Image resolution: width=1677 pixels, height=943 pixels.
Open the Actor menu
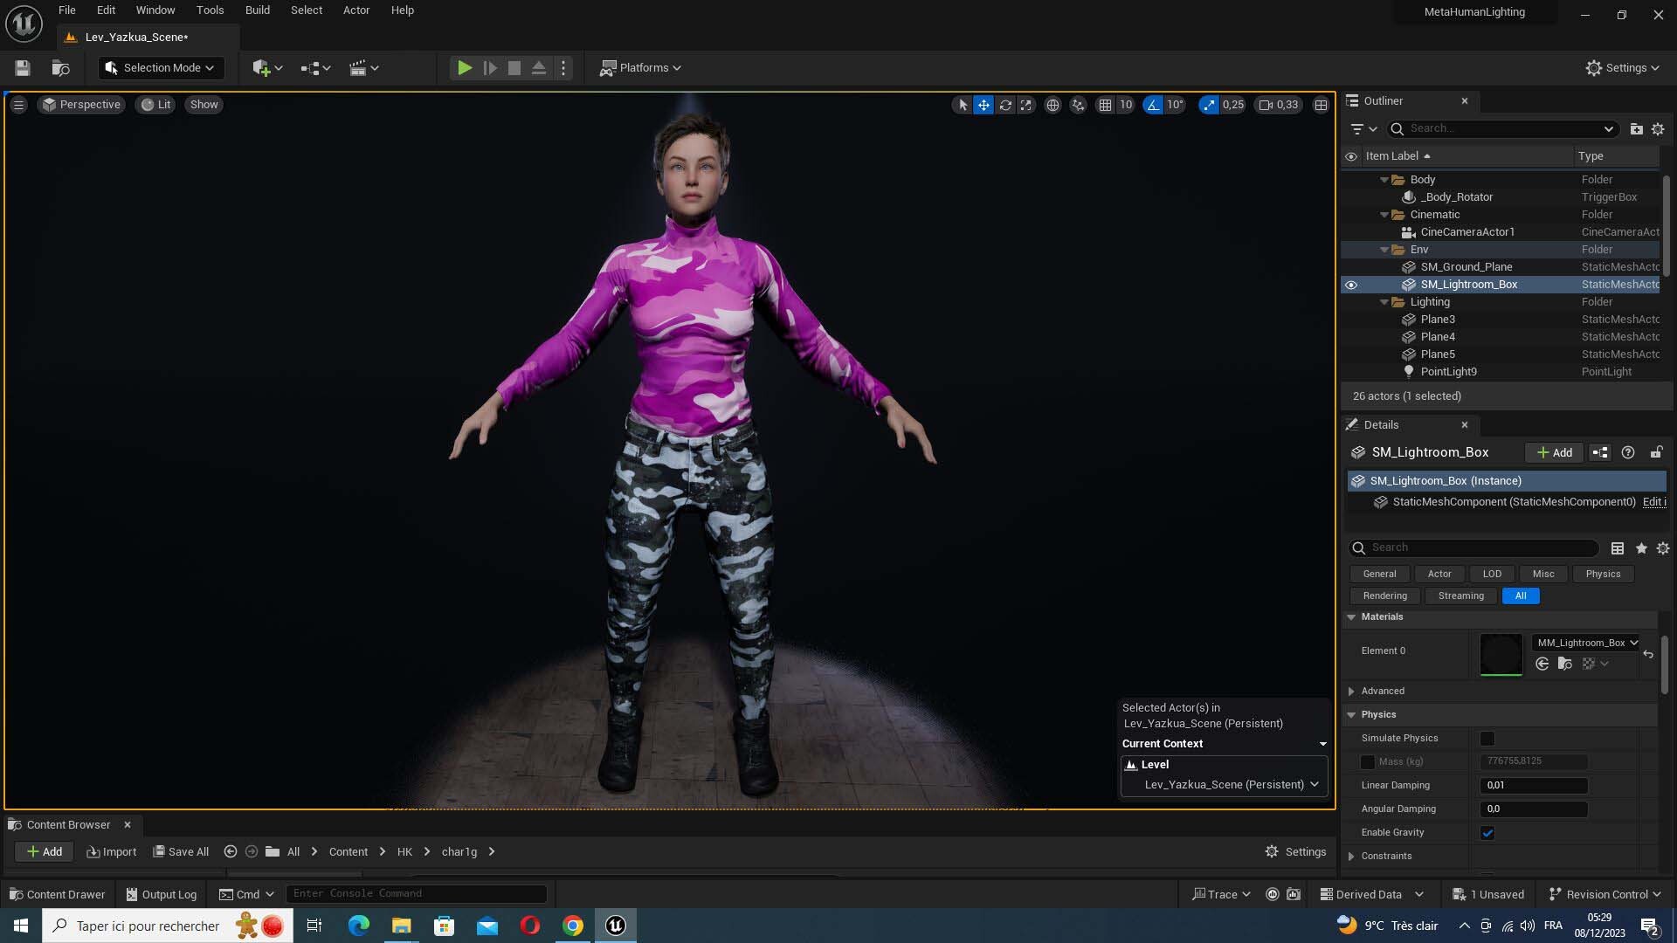point(356,10)
